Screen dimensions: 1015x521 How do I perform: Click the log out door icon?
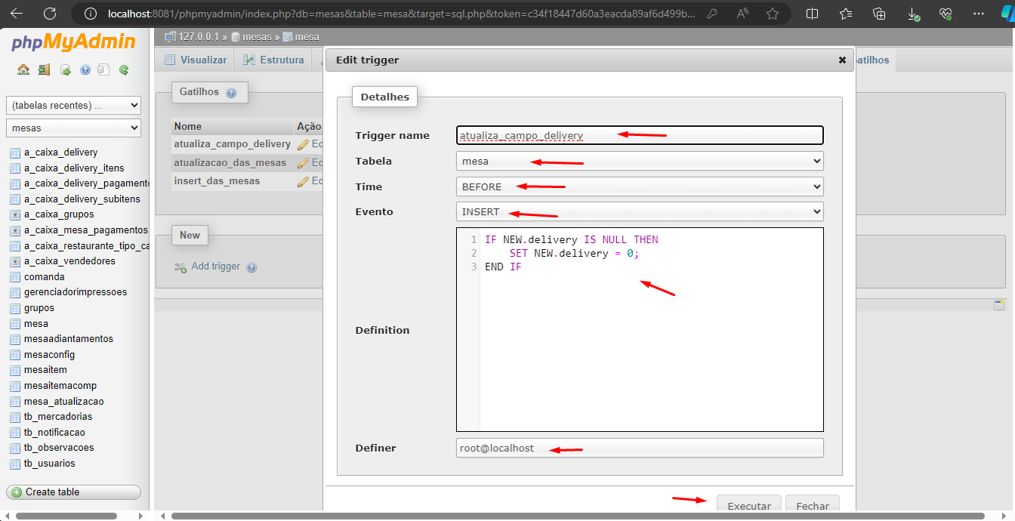click(x=44, y=70)
